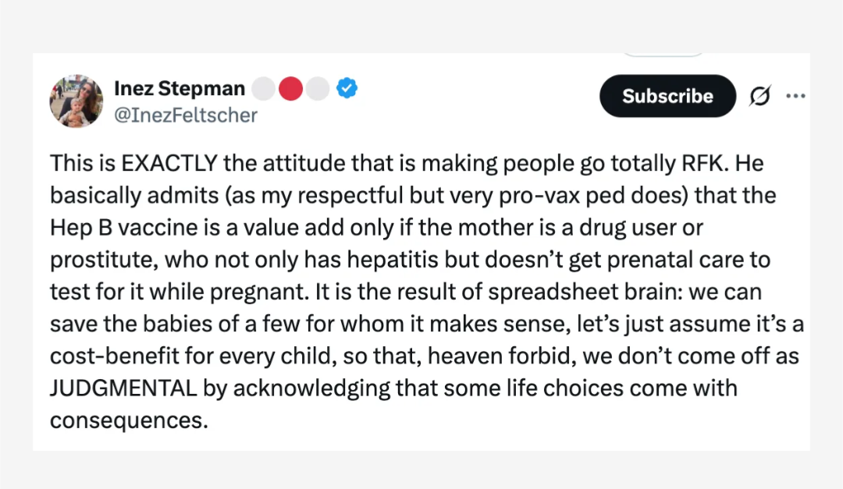Click the partially hidden pill button above Subscribe
Viewport: 843px width, 489px height.
tap(663, 55)
